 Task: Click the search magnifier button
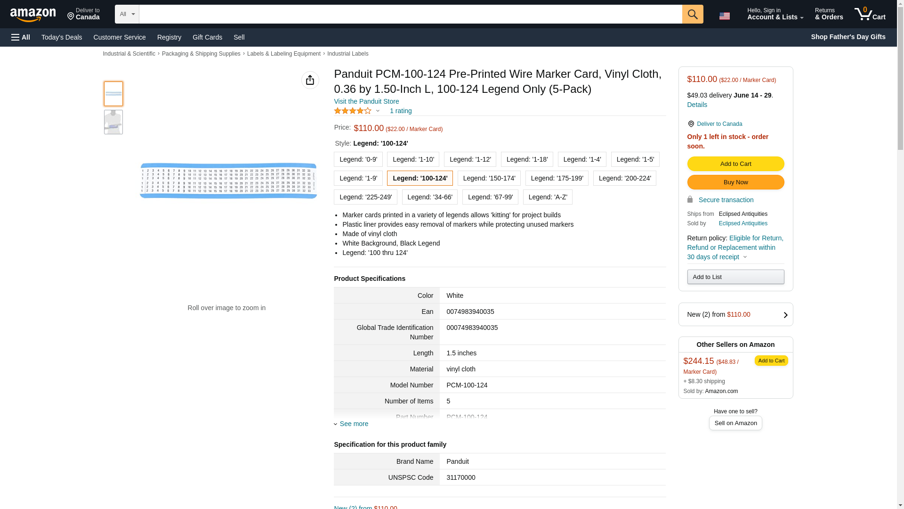[x=692, y=14]
